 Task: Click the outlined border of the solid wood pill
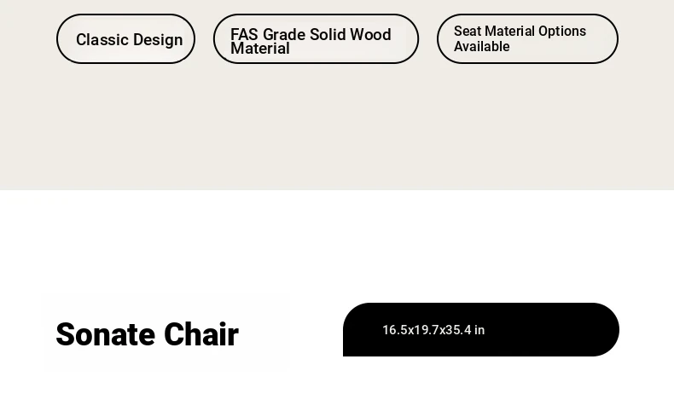click(x=316, y=14)
